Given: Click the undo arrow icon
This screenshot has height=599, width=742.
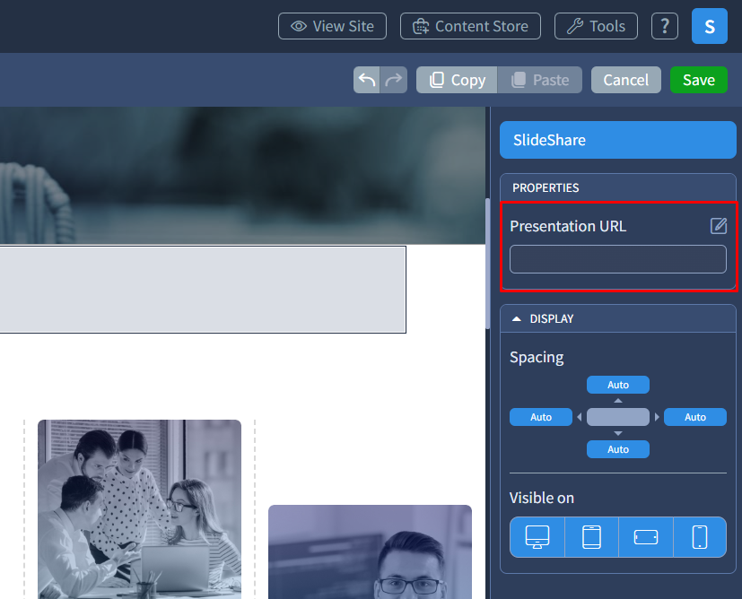Looking at the screenshot, I should coord(367,80).
